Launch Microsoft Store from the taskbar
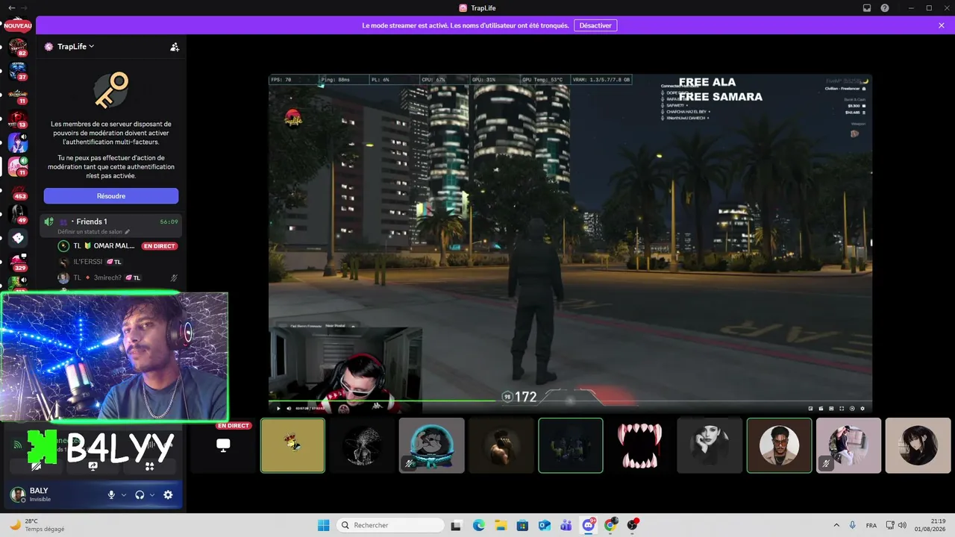This screenshot has width=955, height=537. pos(522,525)
